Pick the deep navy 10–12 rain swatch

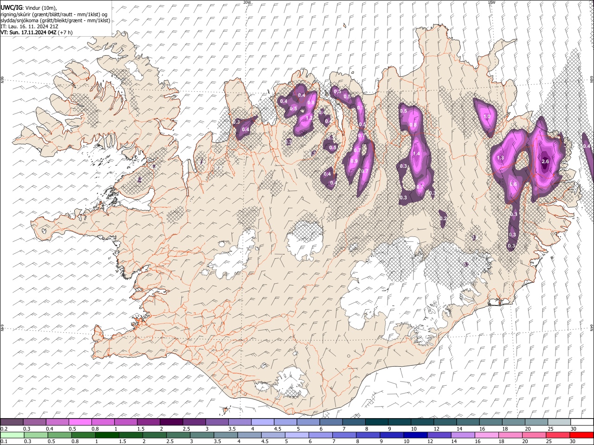(416, 435)
